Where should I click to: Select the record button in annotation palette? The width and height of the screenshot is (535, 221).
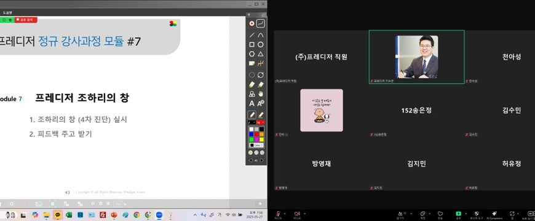tap(252, 23)
